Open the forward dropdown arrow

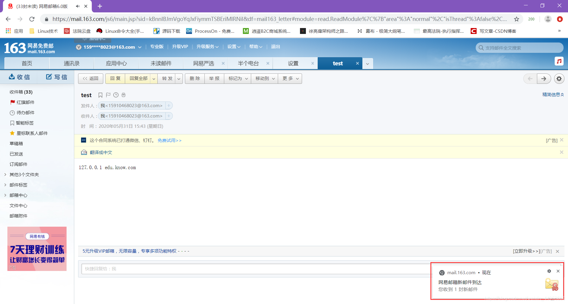179,79
